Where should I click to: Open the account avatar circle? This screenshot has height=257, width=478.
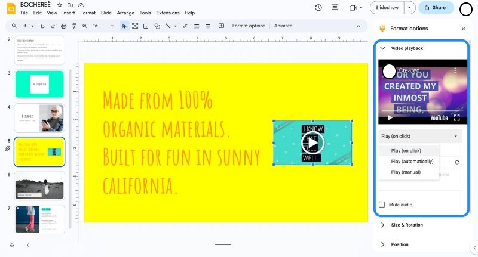click(466, 9)
